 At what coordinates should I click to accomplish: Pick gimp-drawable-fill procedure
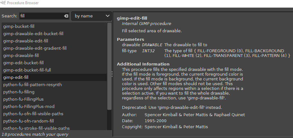(21, 55)
